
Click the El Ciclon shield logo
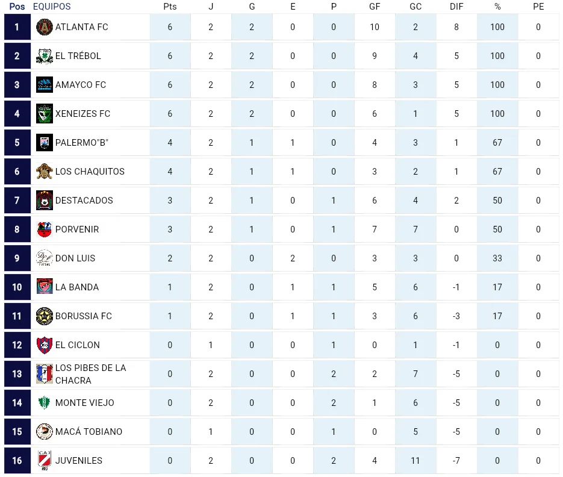(45, 345)
